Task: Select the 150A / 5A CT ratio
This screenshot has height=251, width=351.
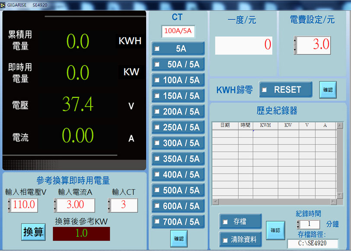Action: click(178, 96)
